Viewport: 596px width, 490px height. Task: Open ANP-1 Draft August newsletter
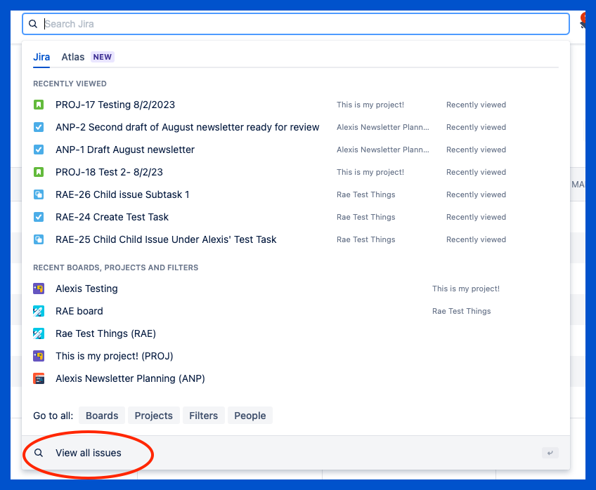click(125, 150)
